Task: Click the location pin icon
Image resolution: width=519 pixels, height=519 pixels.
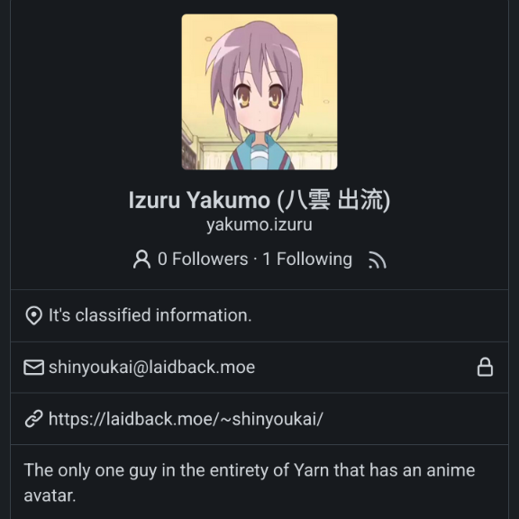Action: pyautogui.click(x=33, y=315)
